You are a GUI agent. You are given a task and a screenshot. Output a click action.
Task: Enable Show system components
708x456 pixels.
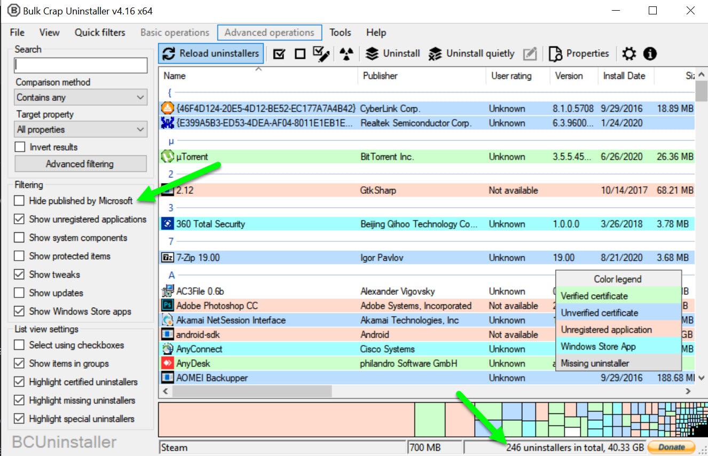19,238
